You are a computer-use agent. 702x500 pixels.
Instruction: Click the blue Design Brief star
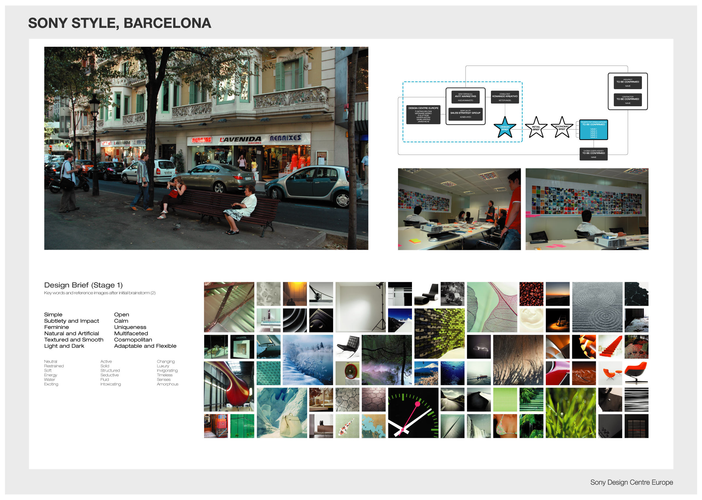click(x=505, y=128)
